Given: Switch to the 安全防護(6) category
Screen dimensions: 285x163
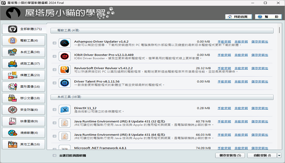Looking at the screenshot, I should 24,110.
